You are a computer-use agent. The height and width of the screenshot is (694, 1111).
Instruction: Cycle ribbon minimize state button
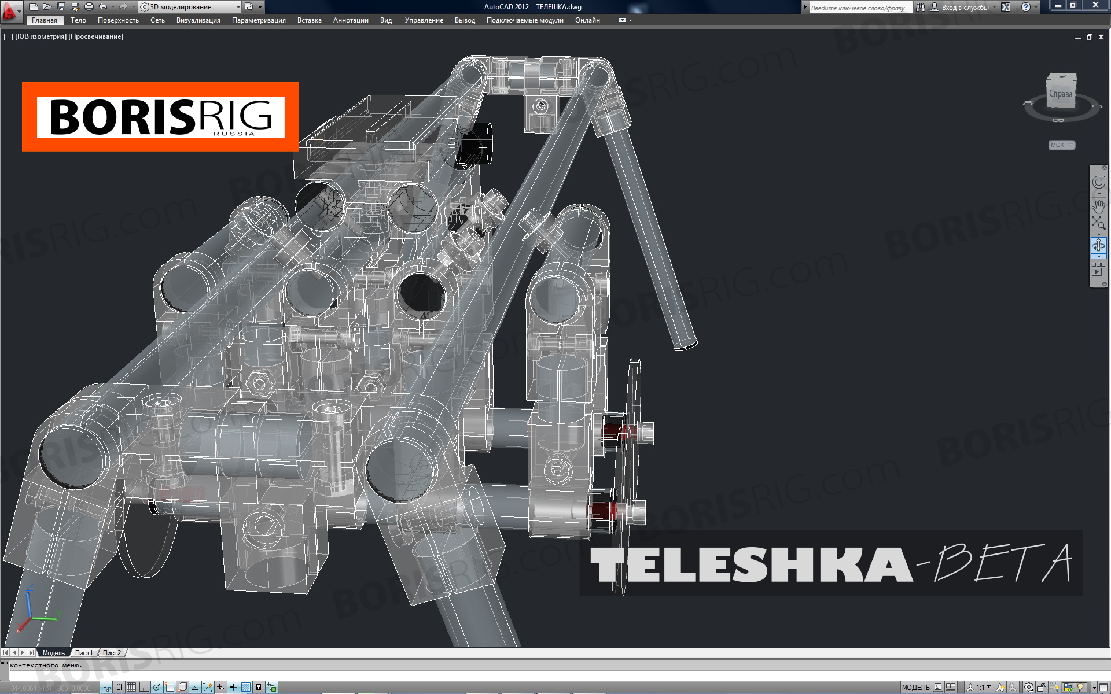623,20
